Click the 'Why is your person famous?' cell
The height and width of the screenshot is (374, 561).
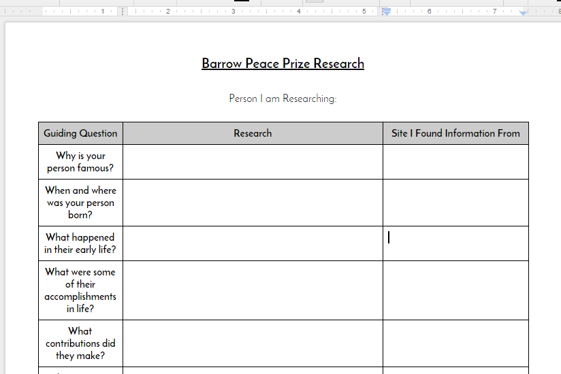click(x=80, y=162)
